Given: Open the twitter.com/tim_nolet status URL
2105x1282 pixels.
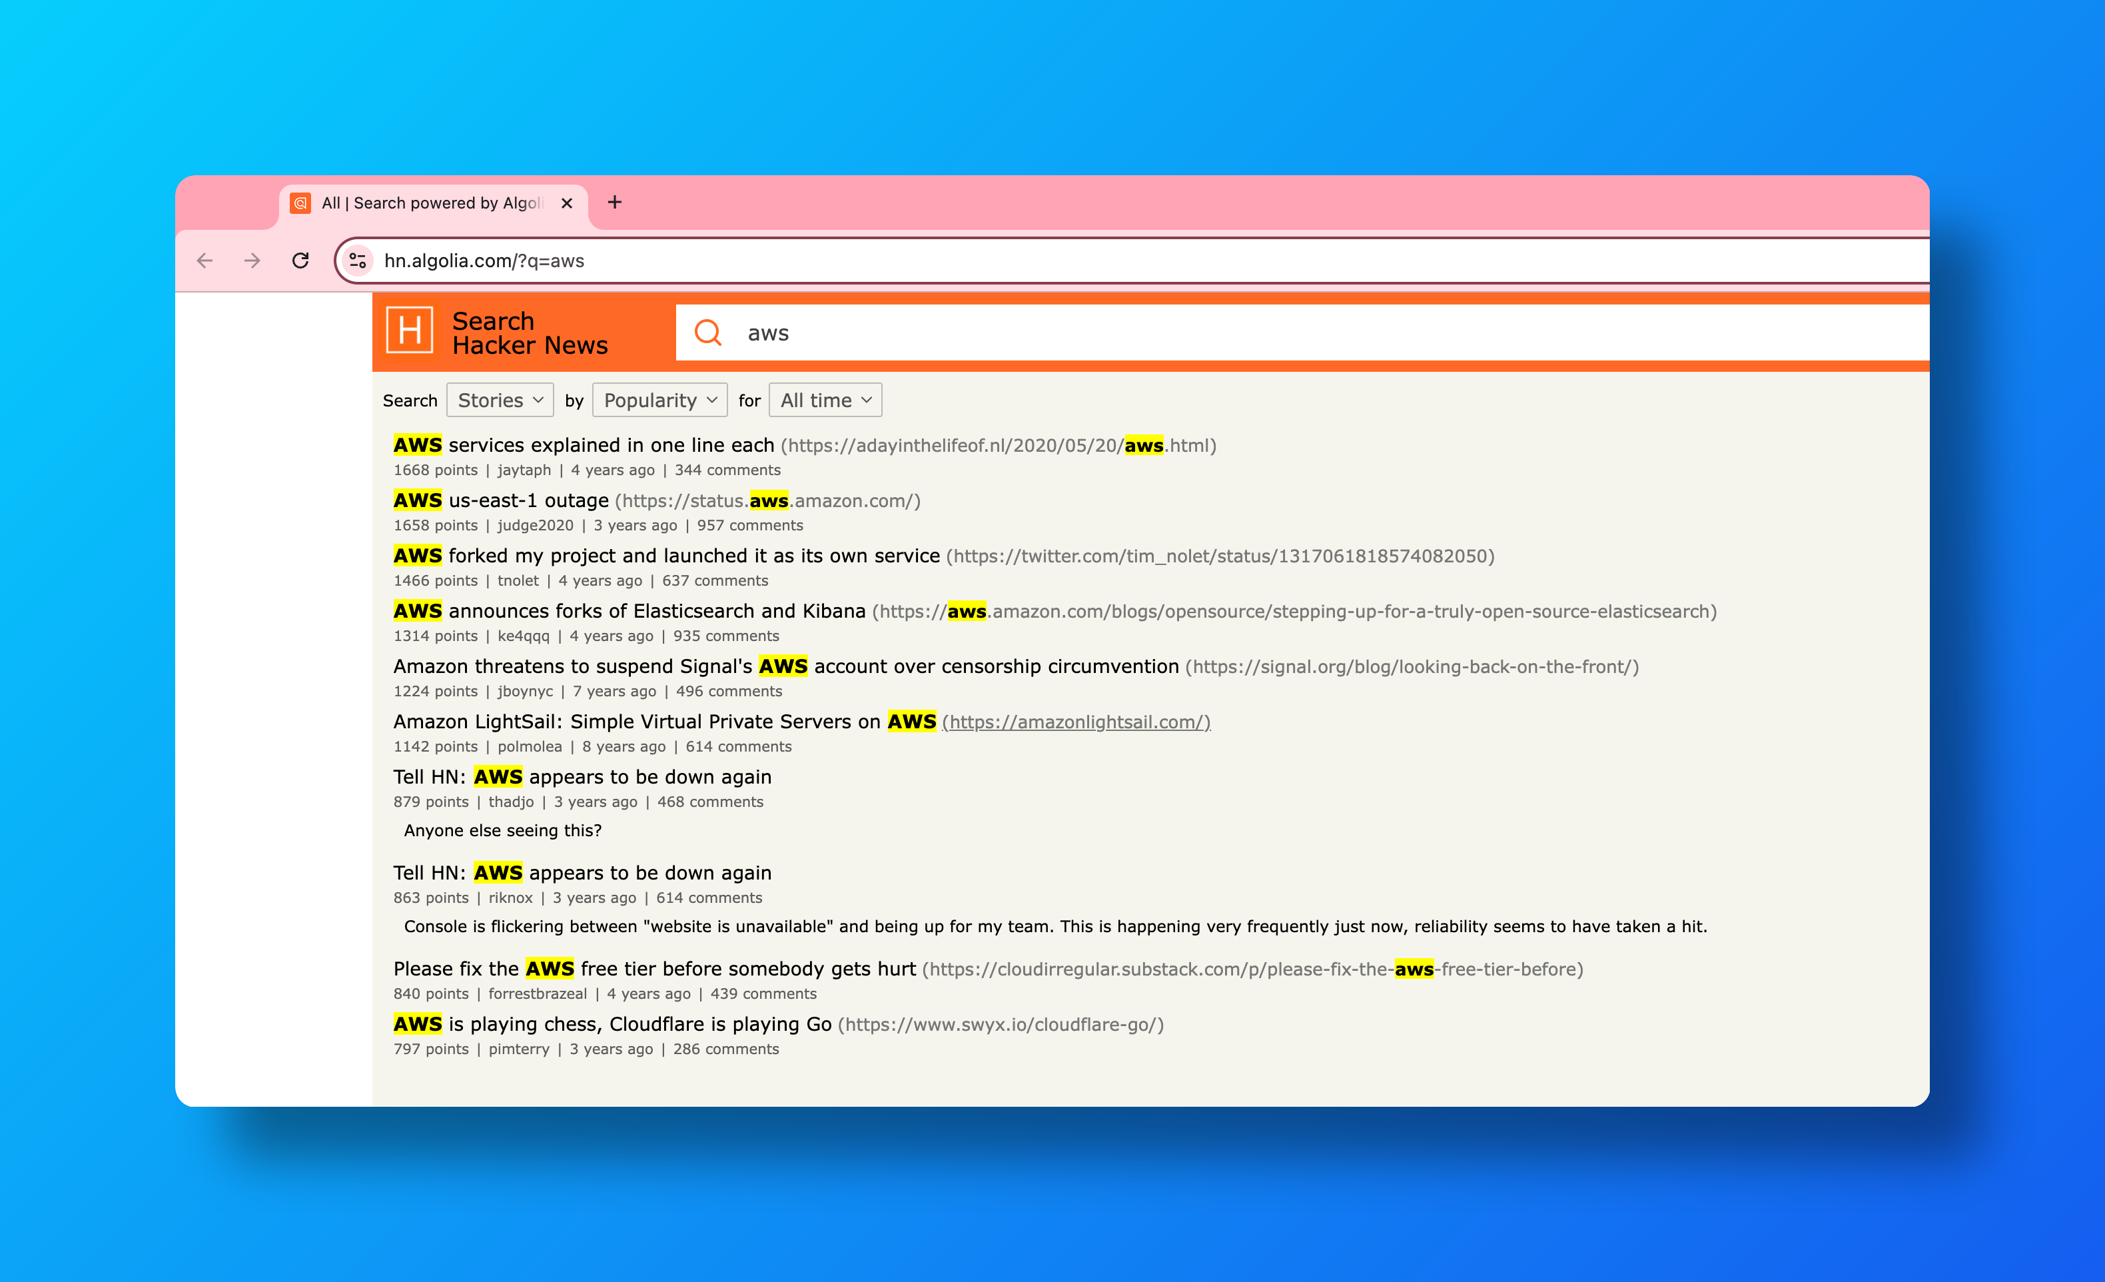Looking at the screenshot, I should point(1221,556).
